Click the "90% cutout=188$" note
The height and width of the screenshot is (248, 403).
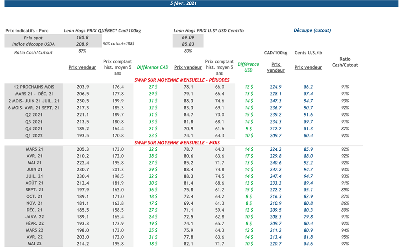(x=118, y=44)
